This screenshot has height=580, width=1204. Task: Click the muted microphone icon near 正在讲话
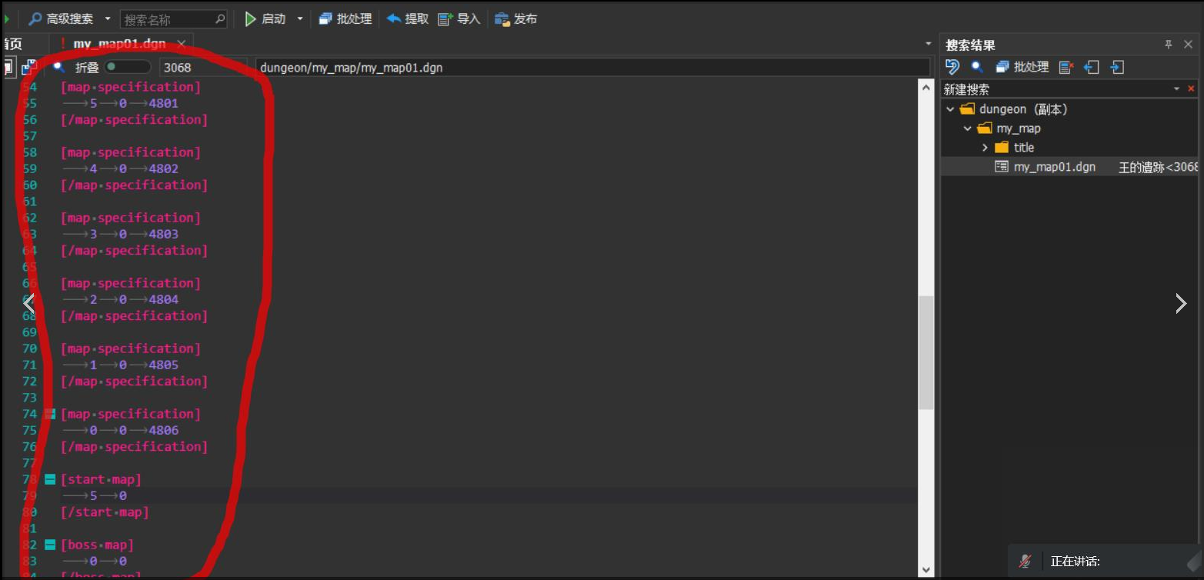coord(1025,562)
